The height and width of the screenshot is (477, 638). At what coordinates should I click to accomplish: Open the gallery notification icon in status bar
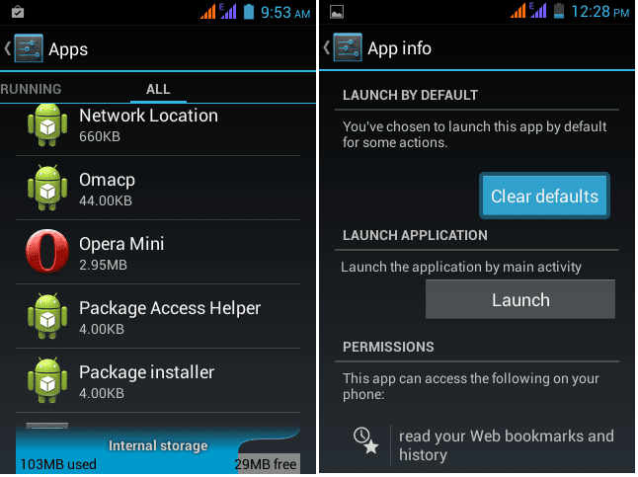pos(337,12)
